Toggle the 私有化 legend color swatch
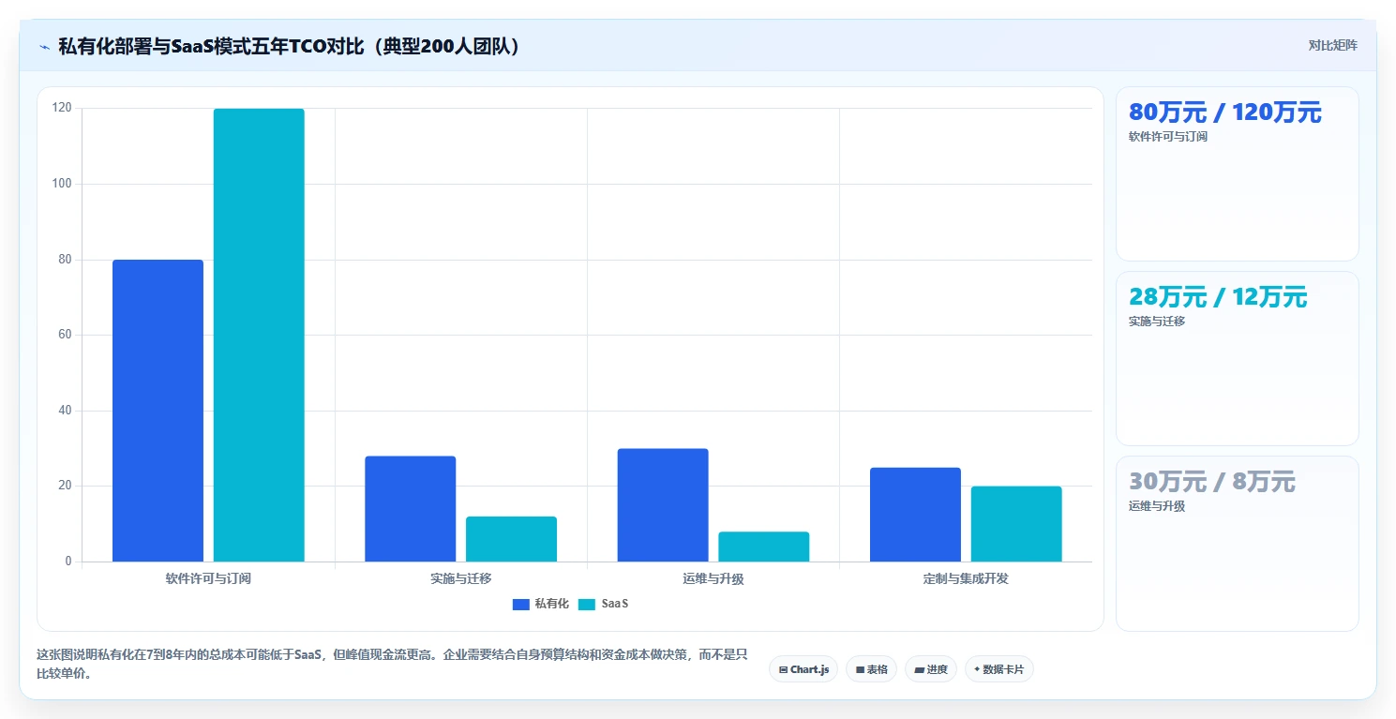Viewport: 1396px width, 719px height. [x=521, y=605]
